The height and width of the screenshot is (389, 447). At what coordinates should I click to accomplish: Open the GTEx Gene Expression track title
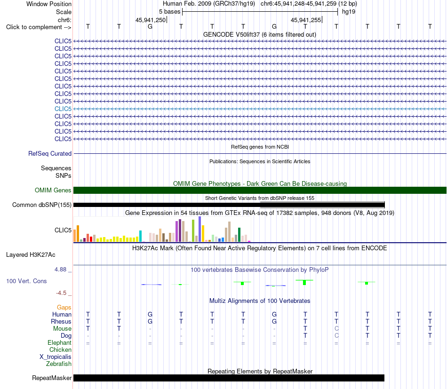tap(260, 213)
